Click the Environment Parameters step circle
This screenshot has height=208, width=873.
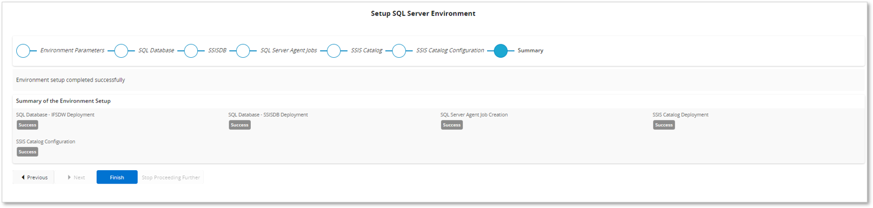click(x=23, y=51)
